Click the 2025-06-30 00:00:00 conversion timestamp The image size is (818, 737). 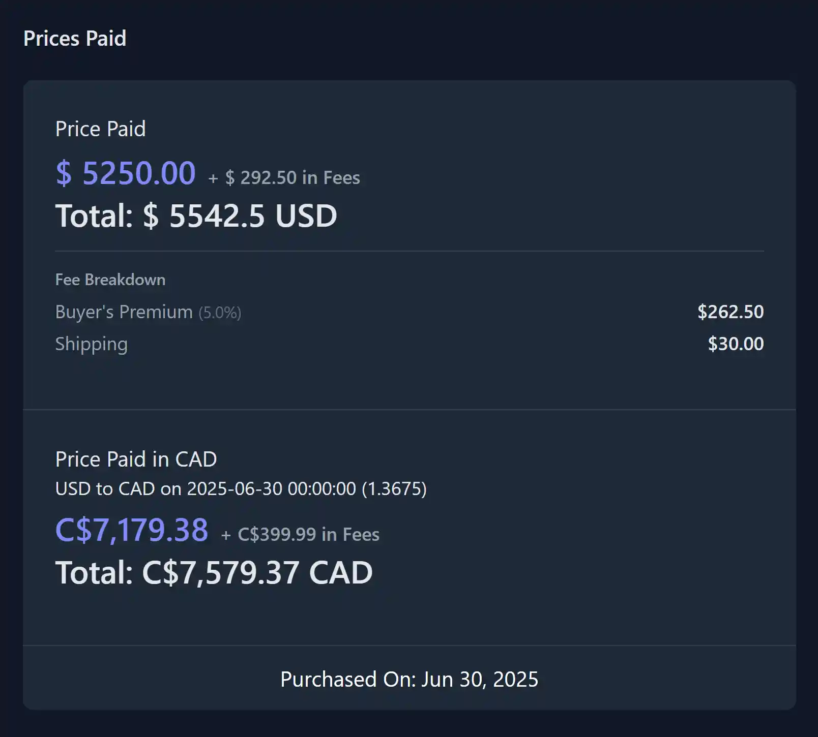271,489
